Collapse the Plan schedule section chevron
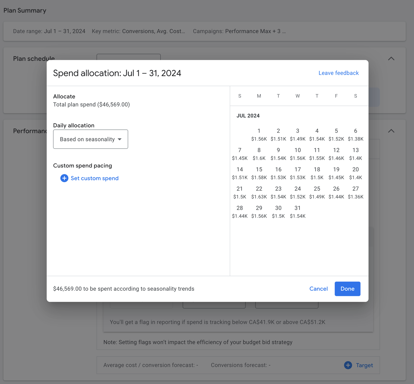This screenshot has width=414, height=384. [391, 59]
